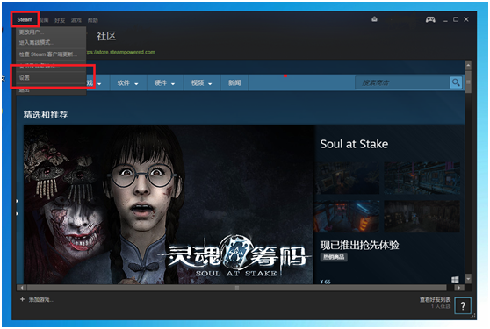Click the ¥ 66 price label
The height and width of the screenshot is (329, 490).
coord(325,282)
